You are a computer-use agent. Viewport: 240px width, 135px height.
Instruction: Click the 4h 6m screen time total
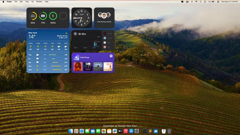point(82,34)
